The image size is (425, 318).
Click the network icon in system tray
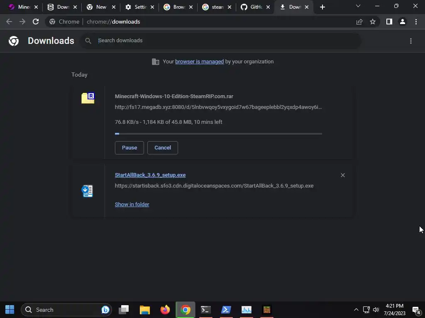click(x=366, y=310)
